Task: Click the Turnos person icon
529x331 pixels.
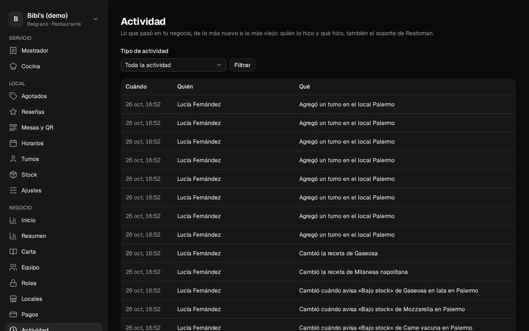Action: coord(13,159)
